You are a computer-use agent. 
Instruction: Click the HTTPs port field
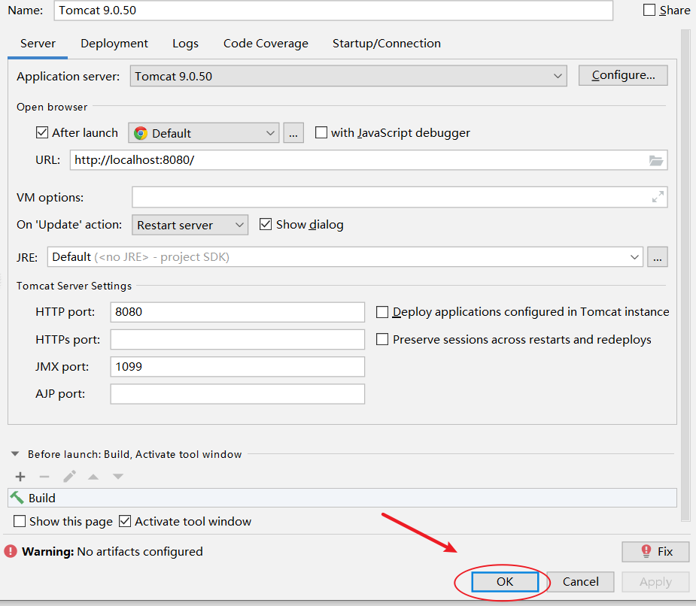(238, 339)
